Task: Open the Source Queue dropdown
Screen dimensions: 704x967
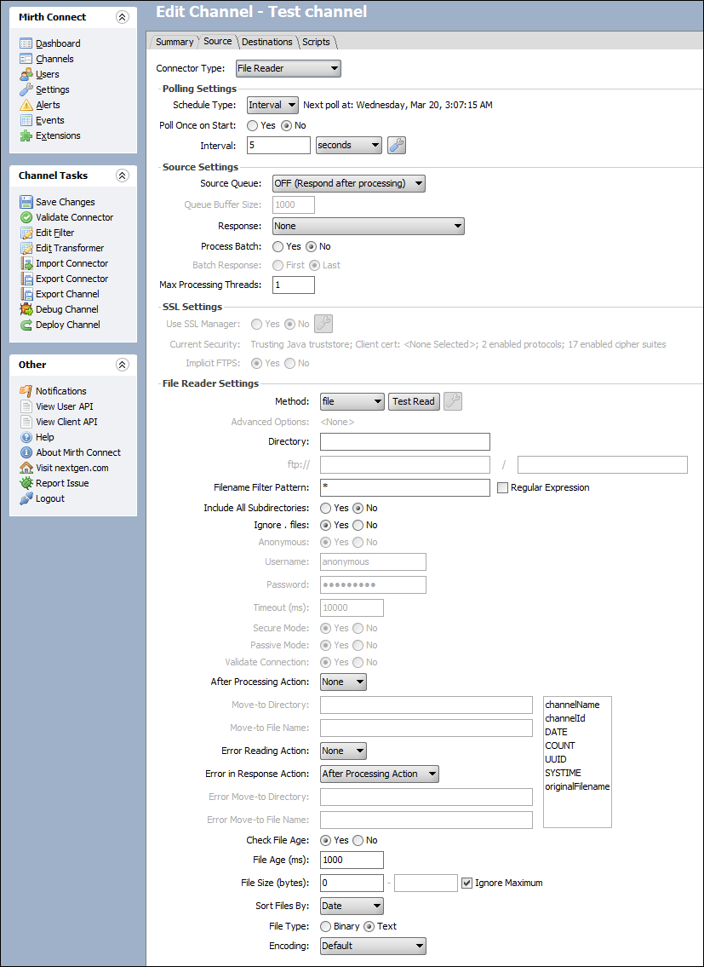Action: coord(349,184)
